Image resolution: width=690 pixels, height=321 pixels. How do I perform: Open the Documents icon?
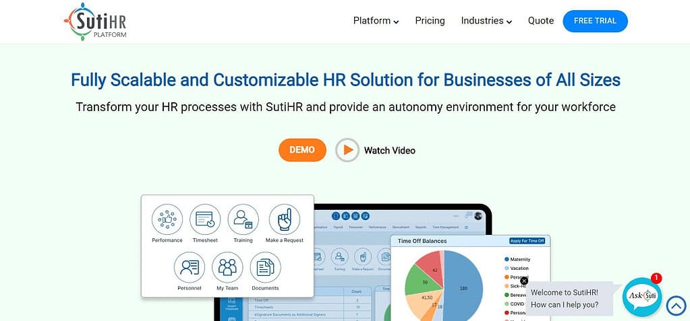click(265, 267)
